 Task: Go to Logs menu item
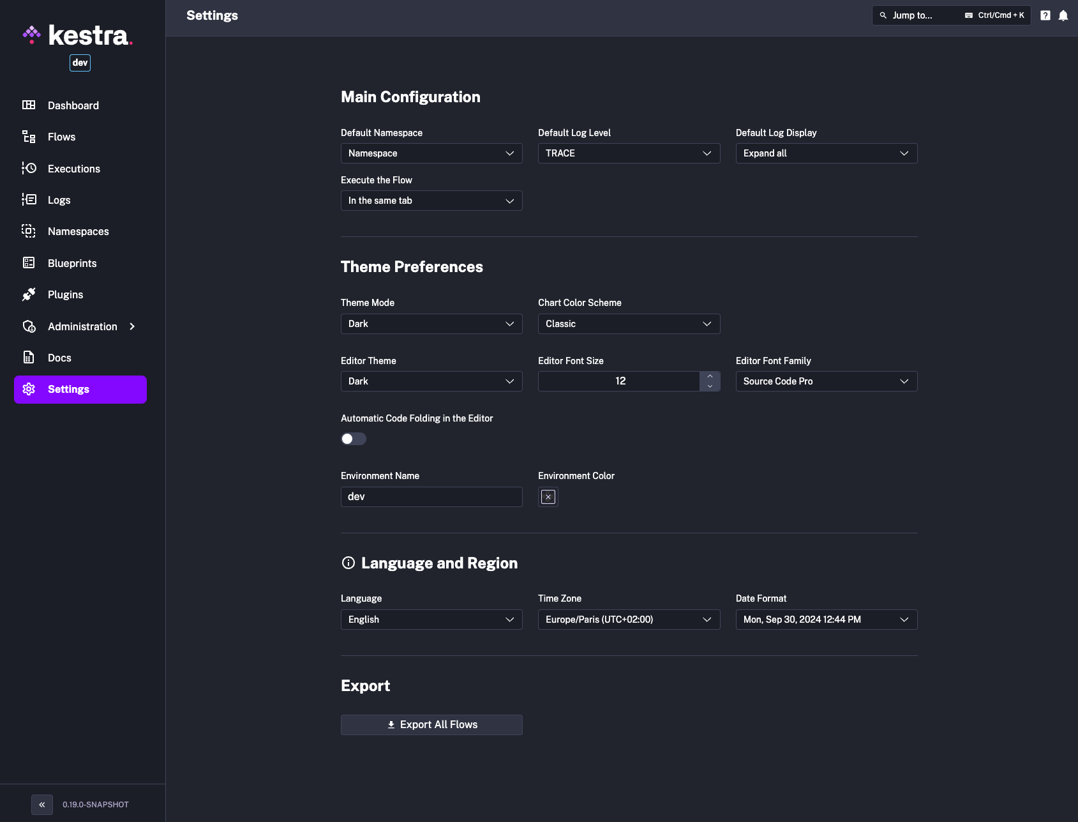point(80,200)
